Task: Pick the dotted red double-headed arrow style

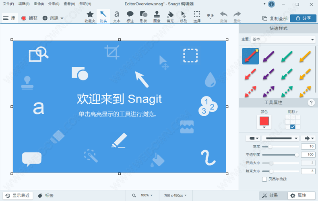Action: (250, 91)
